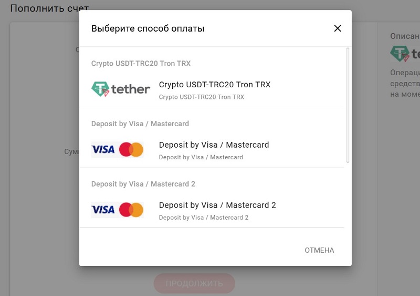This screenshot has height=296, width=420.
Task: Click the Visa logo in the "Mastercard 2" row
Action: point(103,210)
